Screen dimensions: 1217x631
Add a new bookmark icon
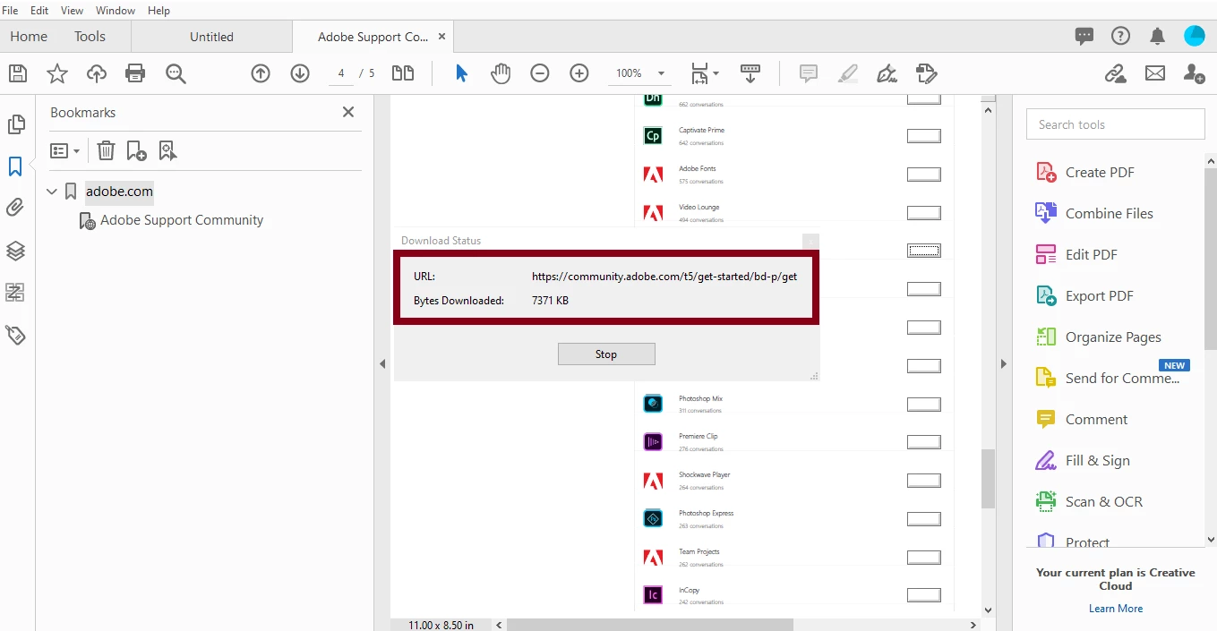point(136,150)
